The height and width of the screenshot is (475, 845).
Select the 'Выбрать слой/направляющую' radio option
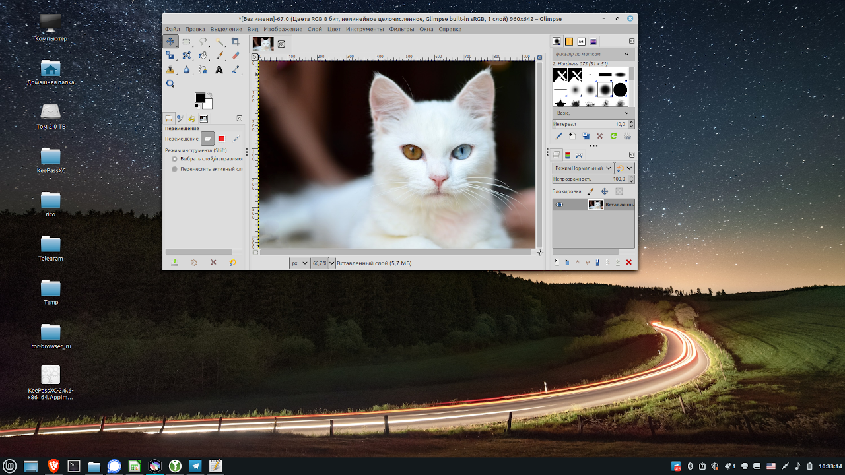[x=174, y=158]
